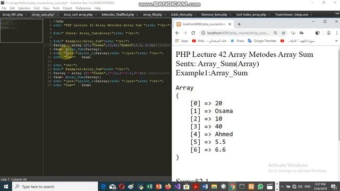Image resolution: width=340 pixels, height=191 pixels.
Task: Click cube extension icon in Chrome toolbar
Action: click(318, 33)
